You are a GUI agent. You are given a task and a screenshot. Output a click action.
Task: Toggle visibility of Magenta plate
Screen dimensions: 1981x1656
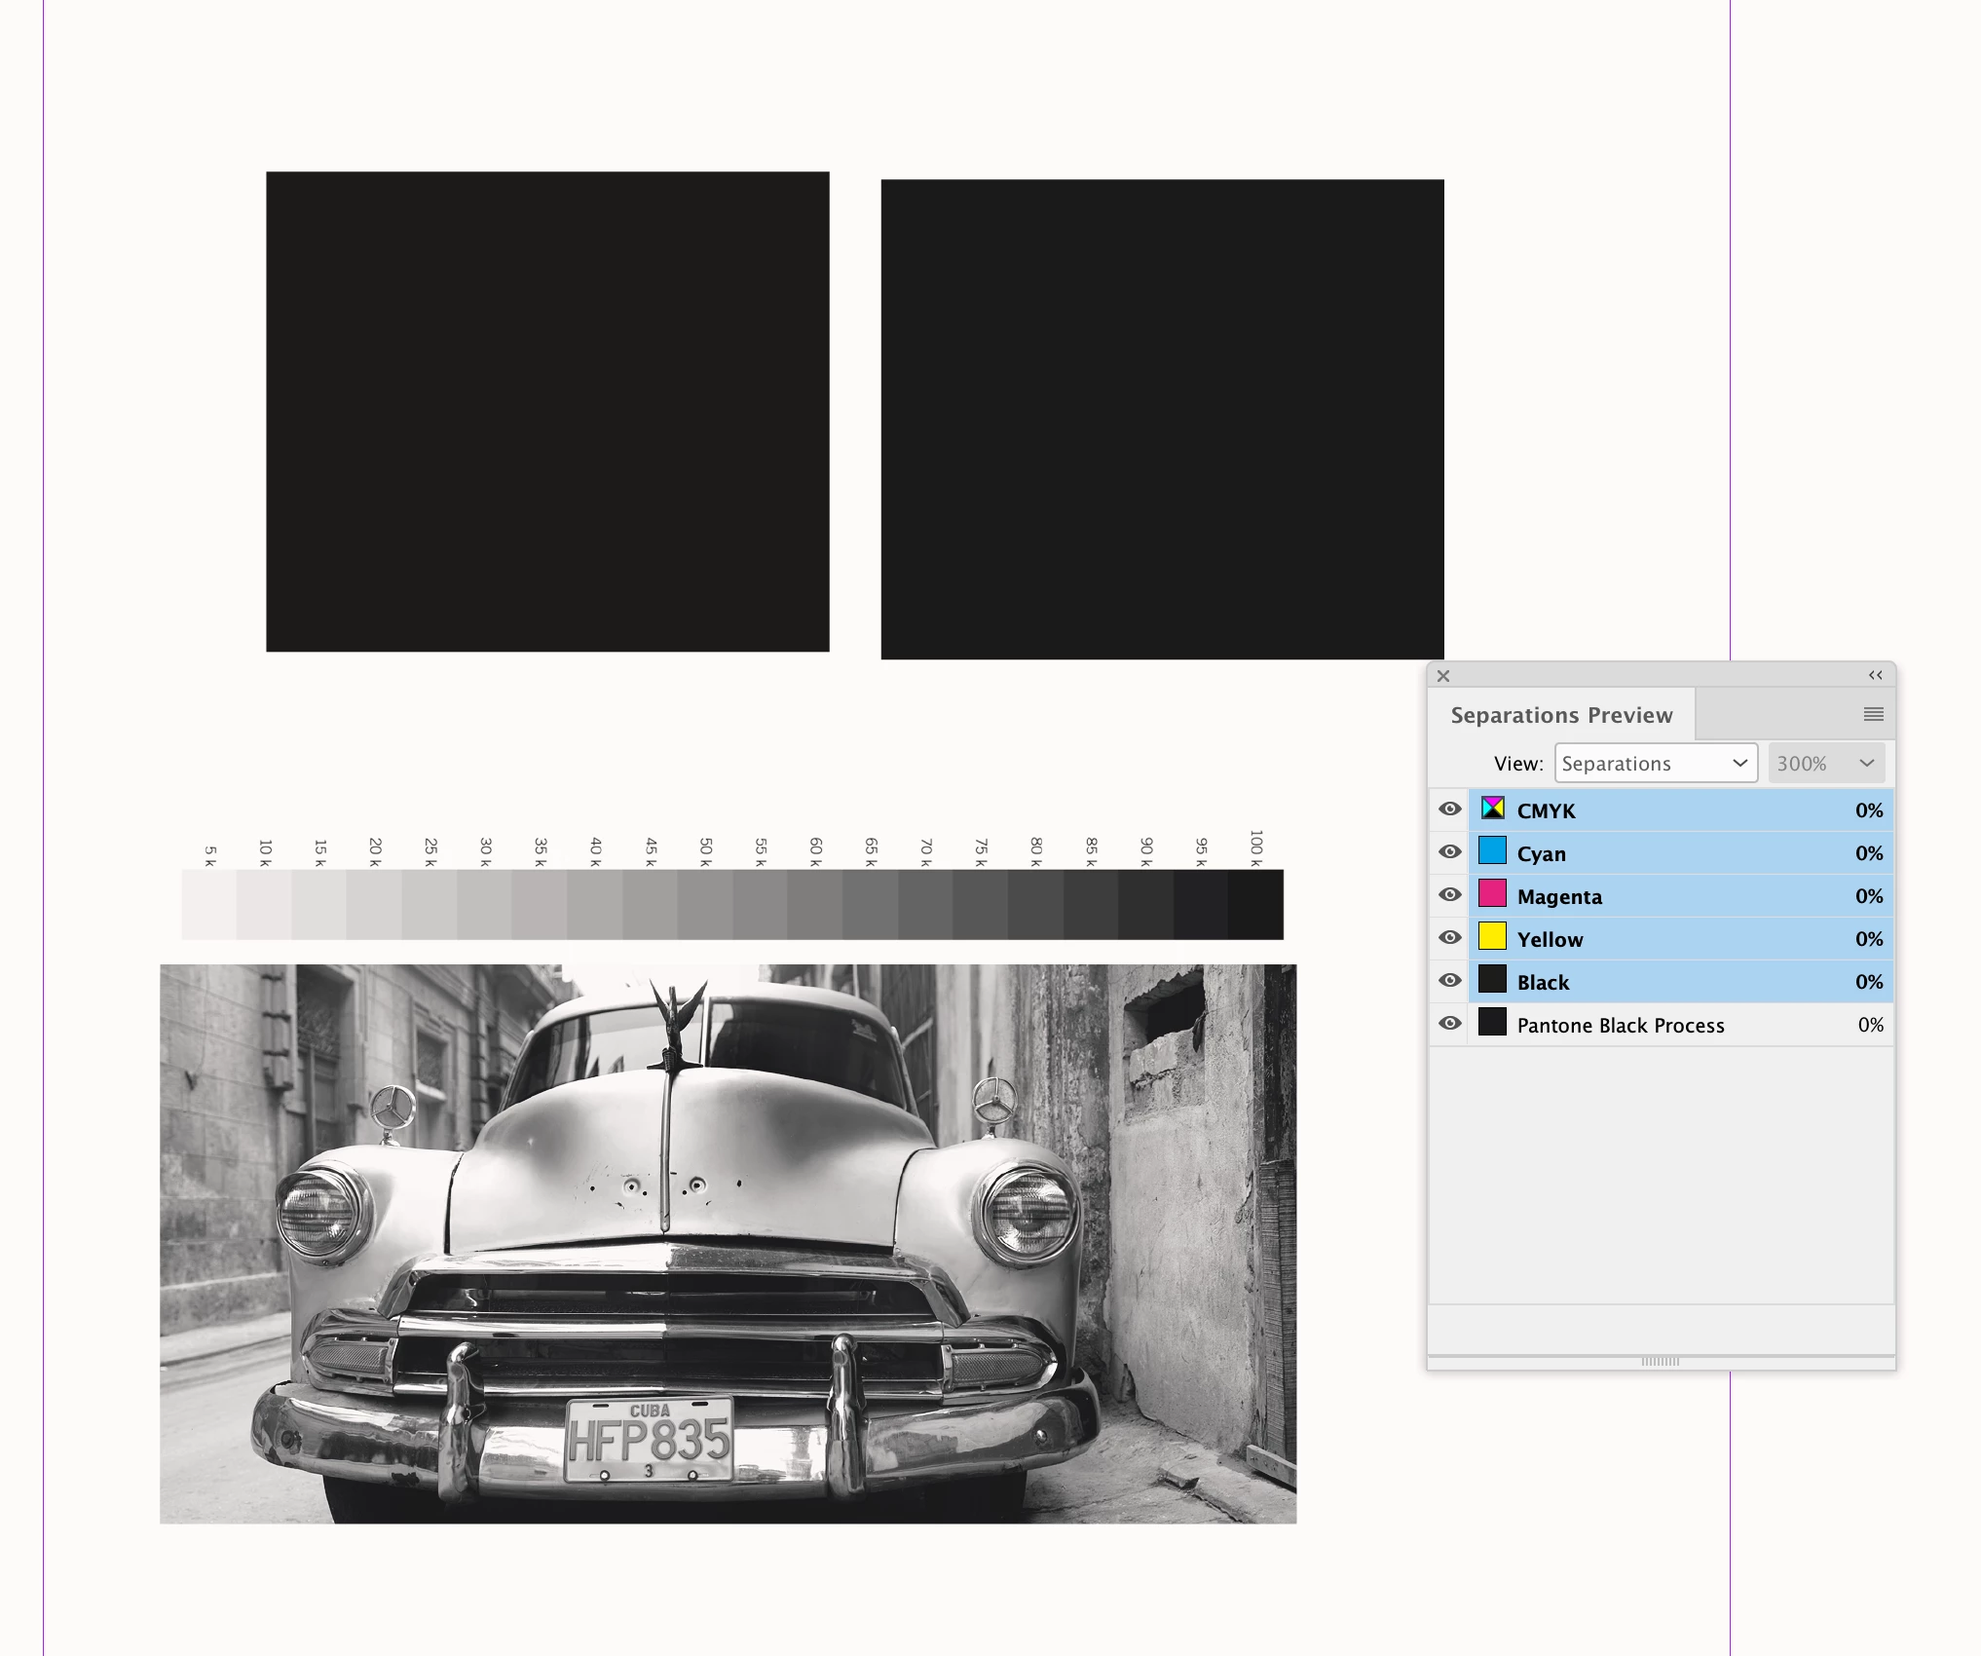tap(1449, 895)
